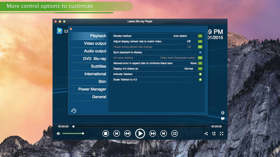
Task: Open the share icon in player bar
Action: pyautogui.click(x=206, y=134)
